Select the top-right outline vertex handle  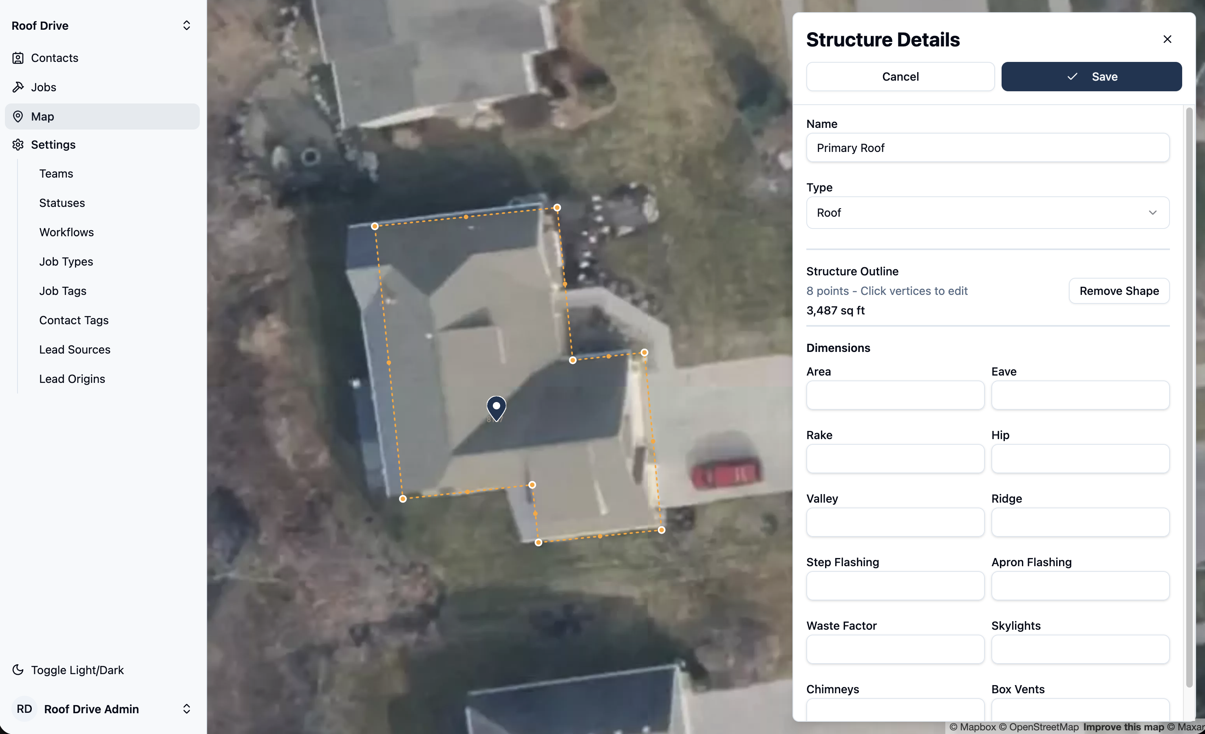click(557, 208)
